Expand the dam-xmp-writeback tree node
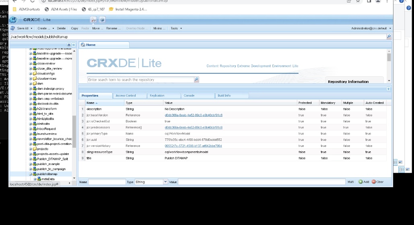Viewport: 414px width, 225px height. point(30,99)
